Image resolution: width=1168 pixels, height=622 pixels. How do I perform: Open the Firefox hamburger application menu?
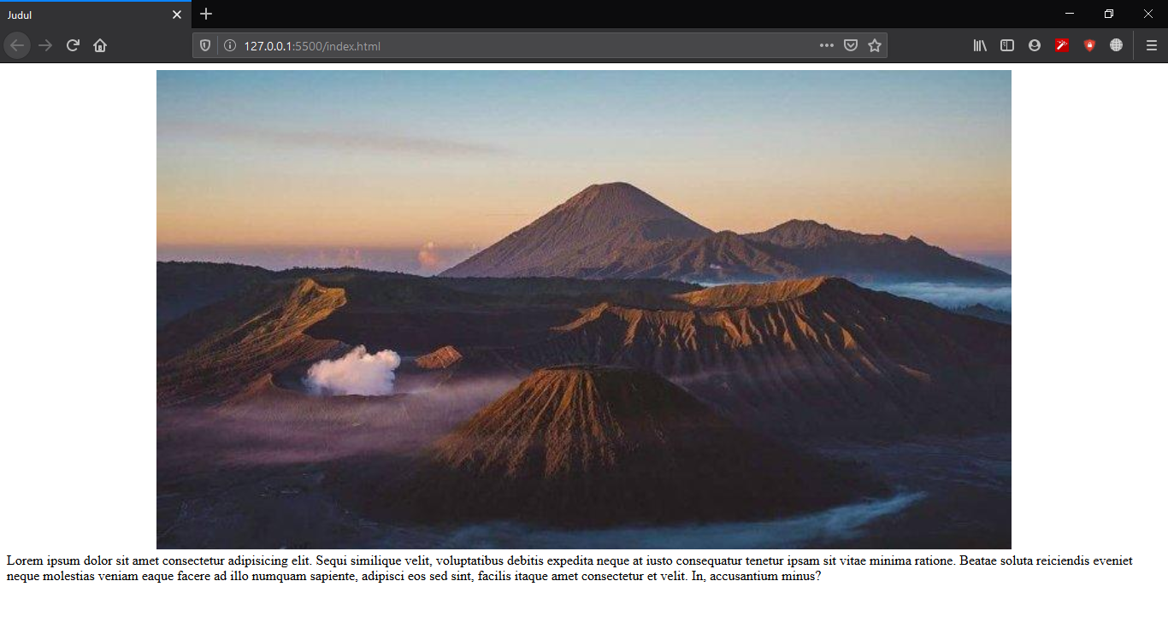(x=1151, y=45)
